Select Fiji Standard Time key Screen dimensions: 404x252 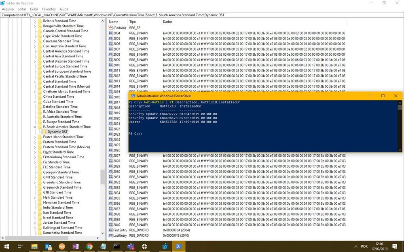[x=57, y=162]
